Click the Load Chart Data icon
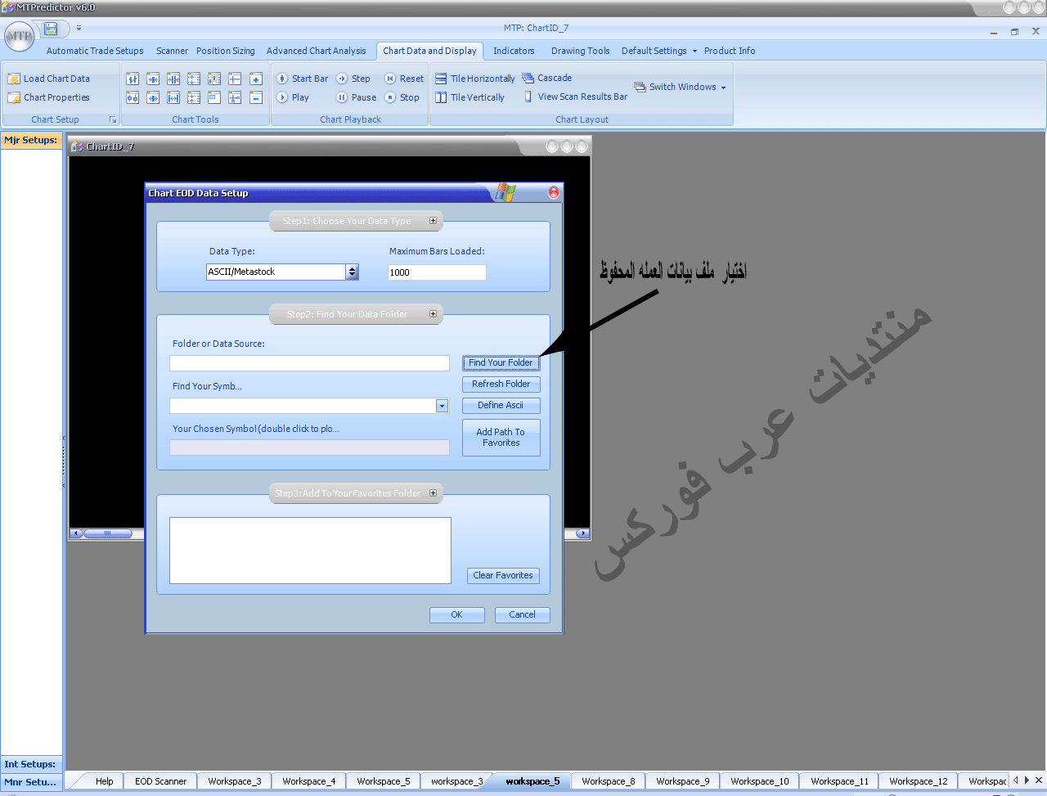Image resolution: width=1047 pixels, height=796 pixels. click(x=14, y=79)
